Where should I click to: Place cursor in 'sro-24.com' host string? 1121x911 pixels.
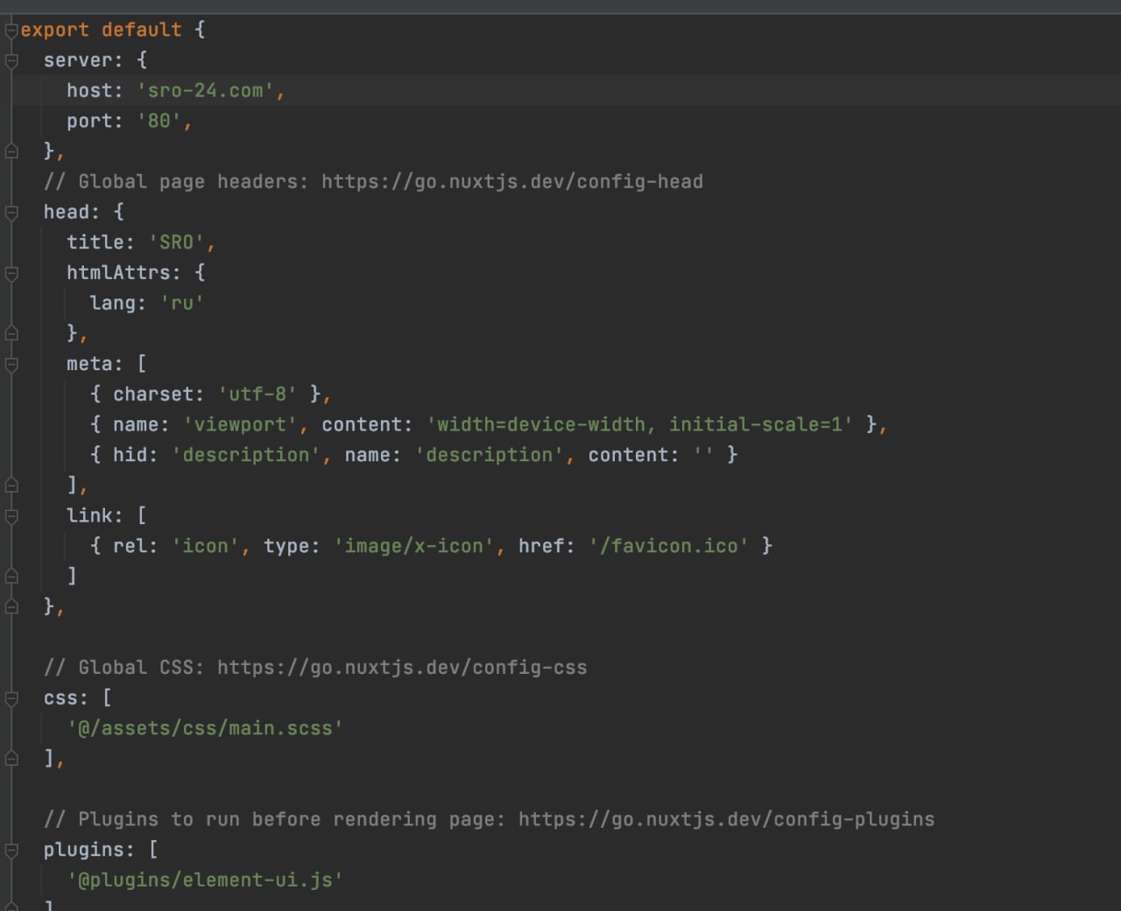[205, 91]
